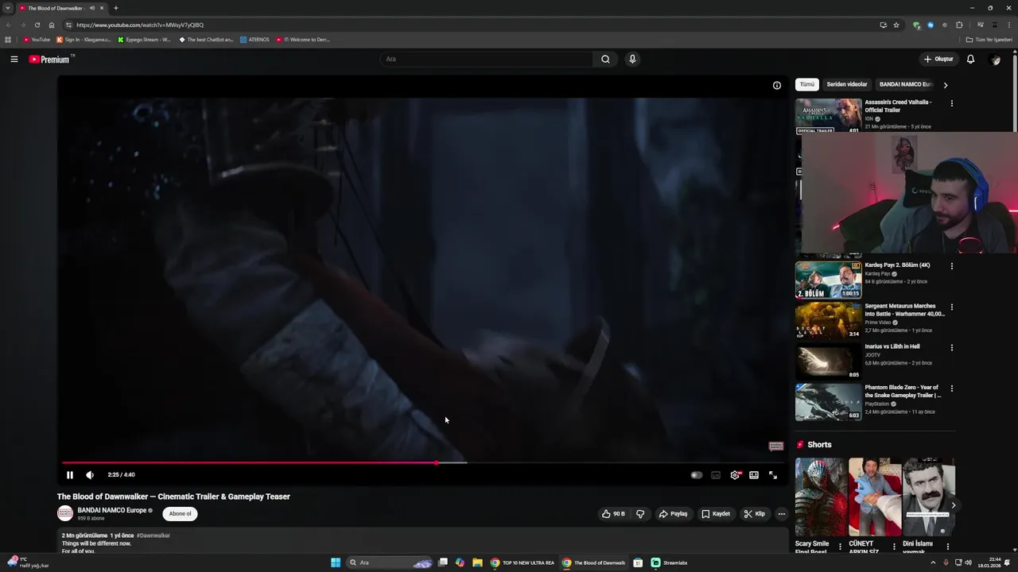The height and width of the screenshot is (572, 1018).
Task: Open options for Phantom Blade Zero video
Action: [951, 388]
